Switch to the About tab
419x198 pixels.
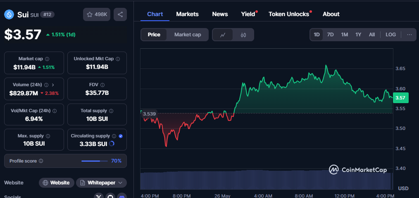point(331,14)
